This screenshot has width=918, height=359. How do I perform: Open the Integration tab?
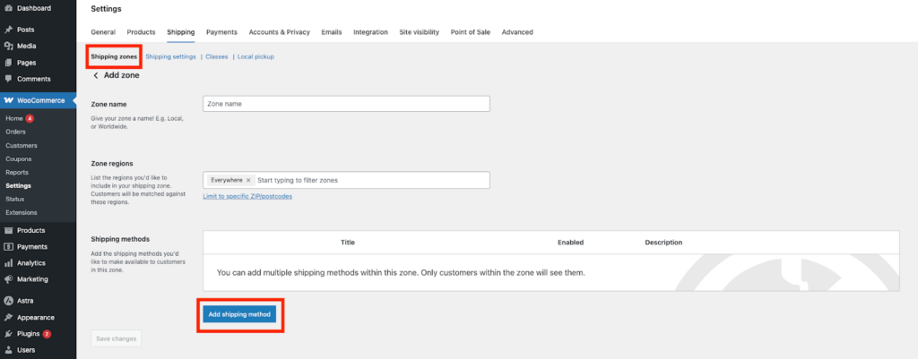tap(370, 32)
